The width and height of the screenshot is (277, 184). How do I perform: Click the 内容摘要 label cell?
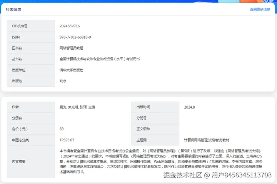[x=31, y=162]
